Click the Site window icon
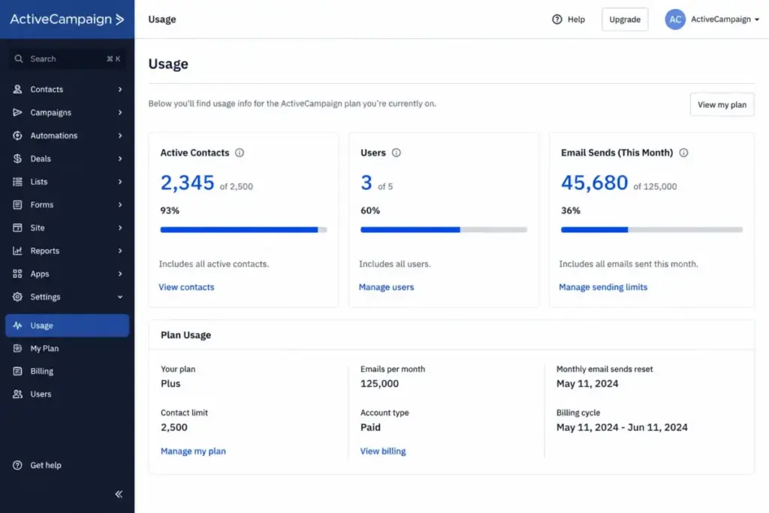The image size is (769, 513). click(18, 228)
